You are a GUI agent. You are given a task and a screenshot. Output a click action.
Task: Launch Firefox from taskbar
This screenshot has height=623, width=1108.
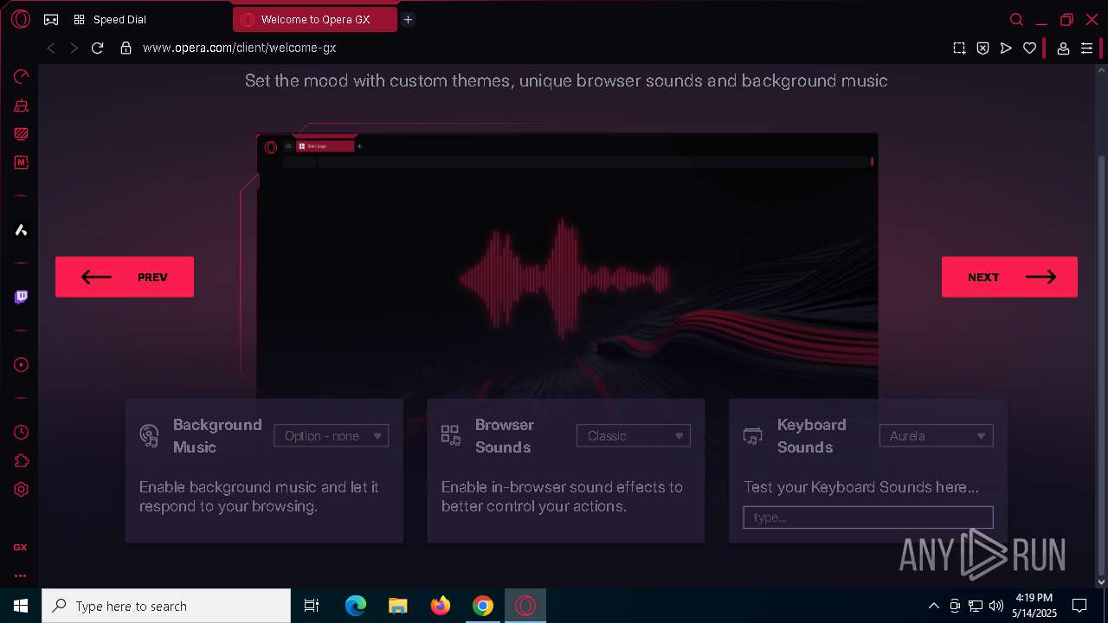(x=441, y=606)
